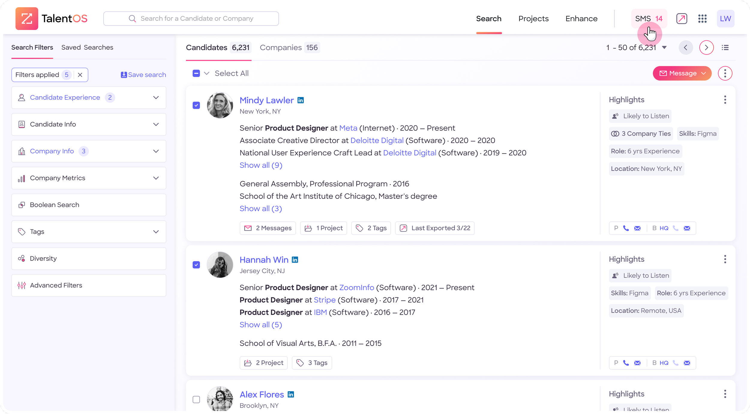Open the Saved Searches tab

[87, 47]
